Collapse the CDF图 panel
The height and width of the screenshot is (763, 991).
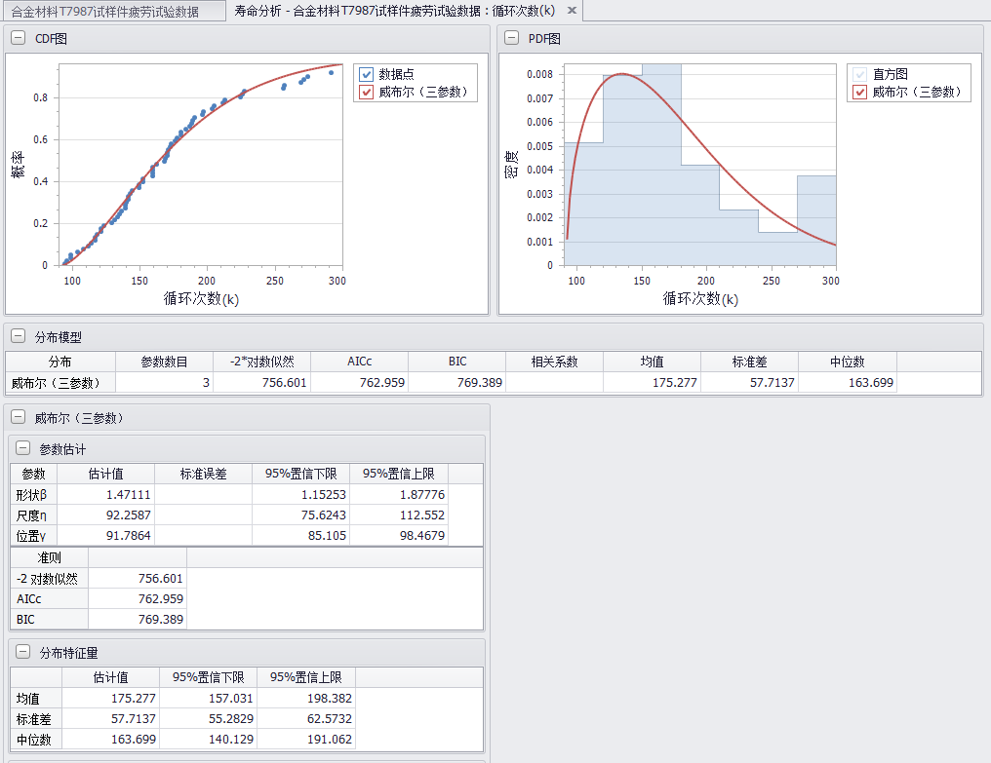point(19,39)
